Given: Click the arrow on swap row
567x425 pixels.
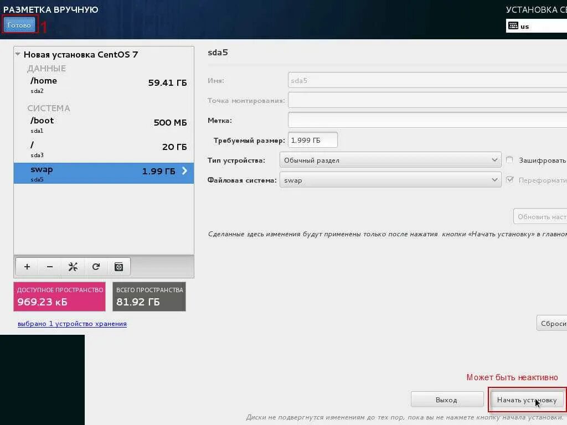Looking at the screenshot, I should pos(184,171).
